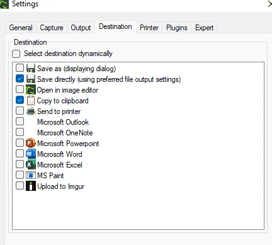Enable the Microsoft Word checkbox
Screen dimensions: 272x245
(20, 154)
